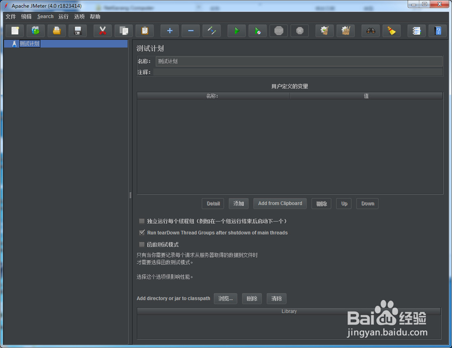Open the Search menu
This screenshot has width=452, height=348.
coord(45,16)
